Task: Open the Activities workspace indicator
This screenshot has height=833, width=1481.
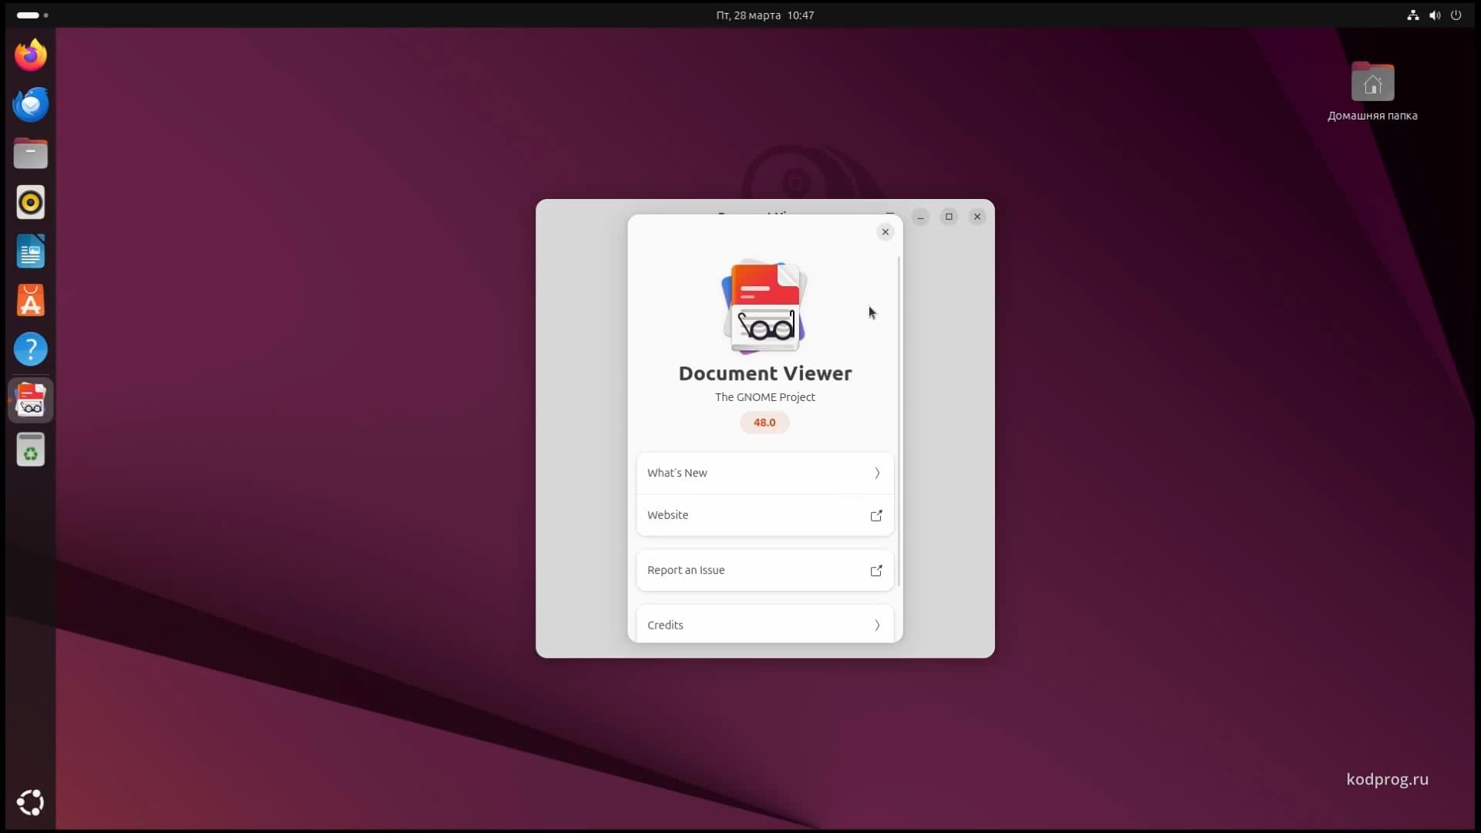Action: click(32, 15)
